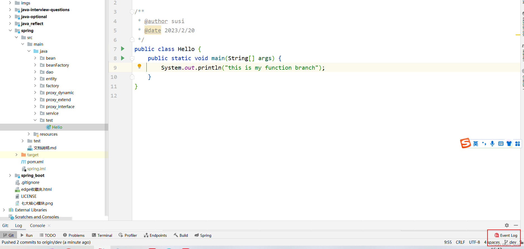Click the yellow intention lightbulb on line 9

(x=139, y=66)
